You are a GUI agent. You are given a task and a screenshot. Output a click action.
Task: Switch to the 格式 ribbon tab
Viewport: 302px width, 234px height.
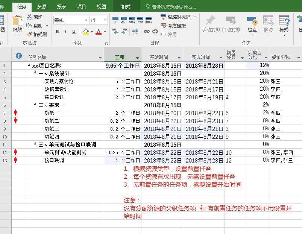click(x=126, y=7)
